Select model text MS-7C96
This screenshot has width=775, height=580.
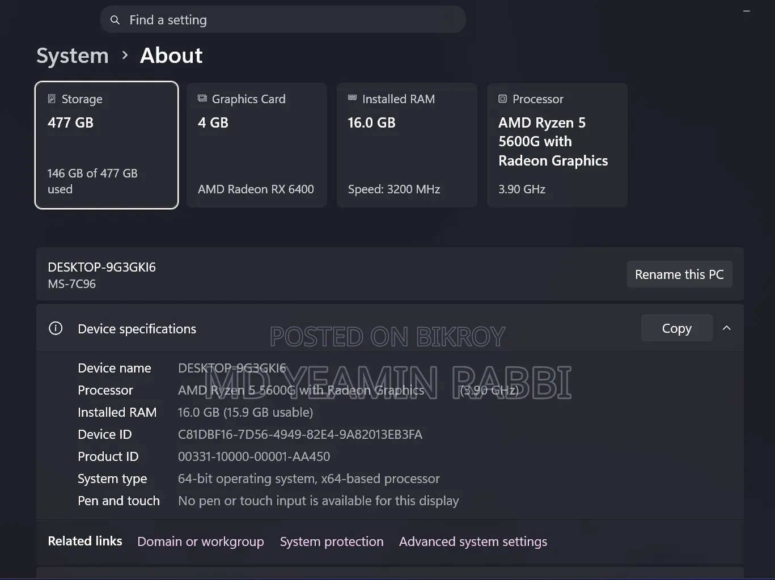[x=72, y=283]
